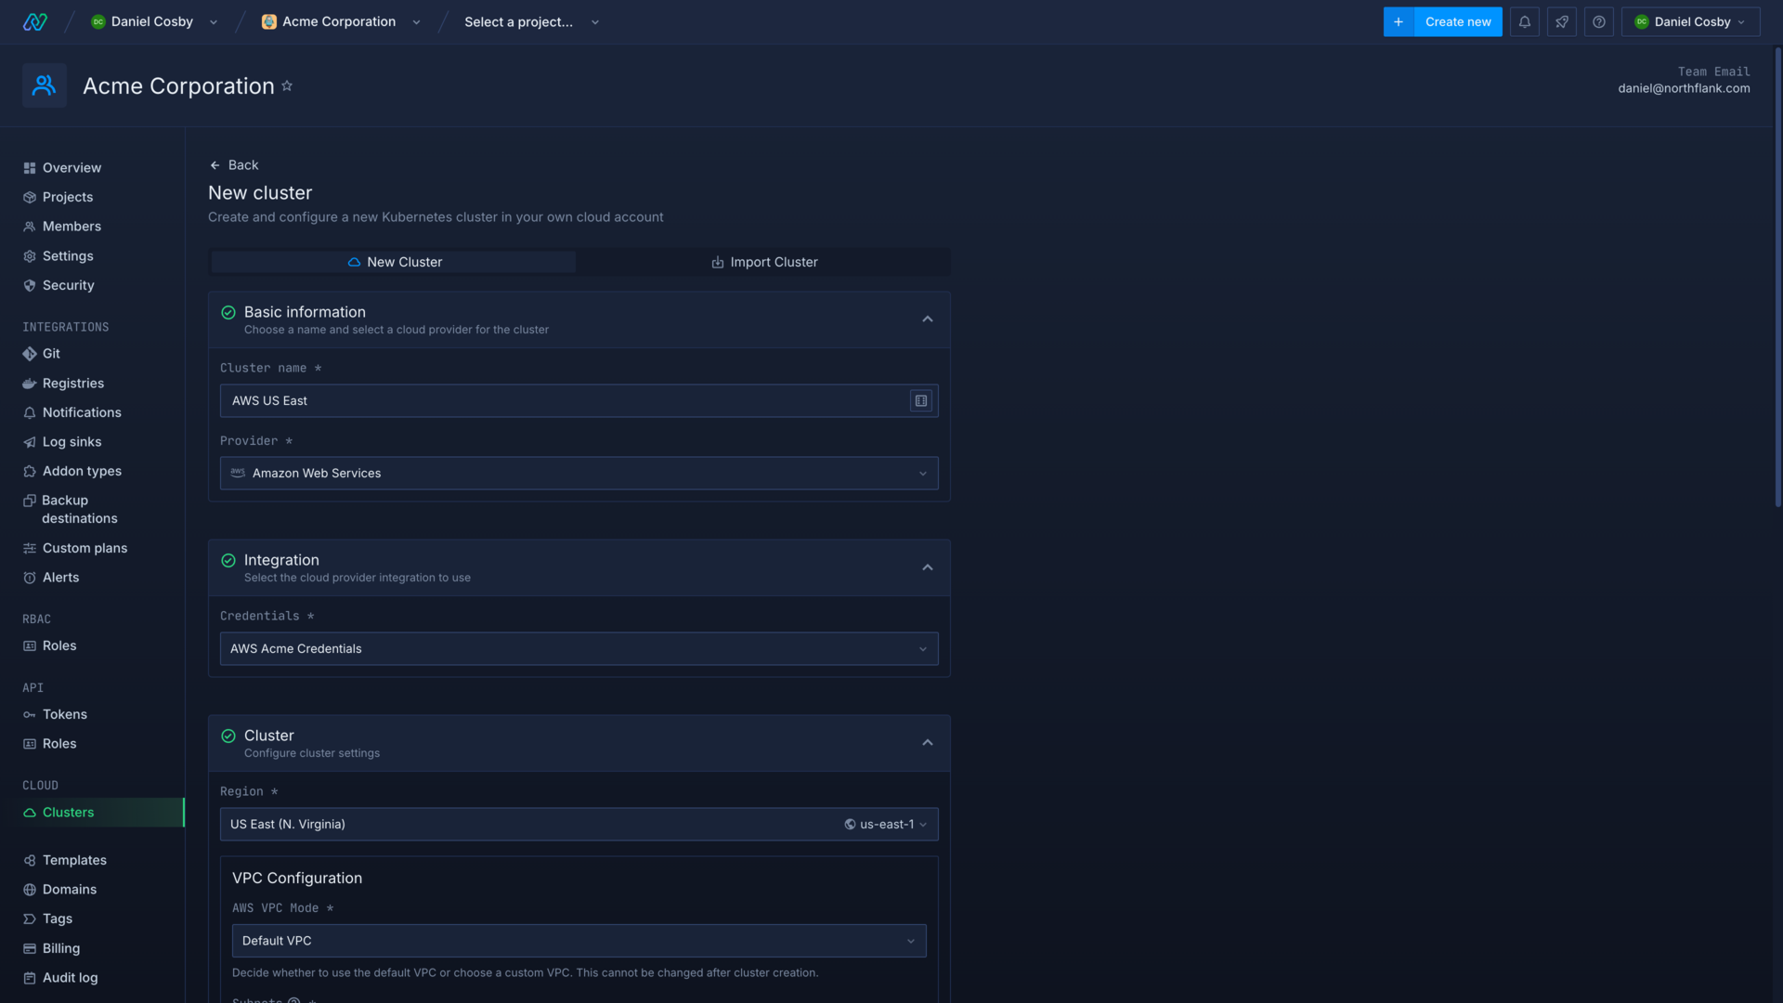
Task: Open the Select a project dropdown
Action: click(x=531, y=21)
